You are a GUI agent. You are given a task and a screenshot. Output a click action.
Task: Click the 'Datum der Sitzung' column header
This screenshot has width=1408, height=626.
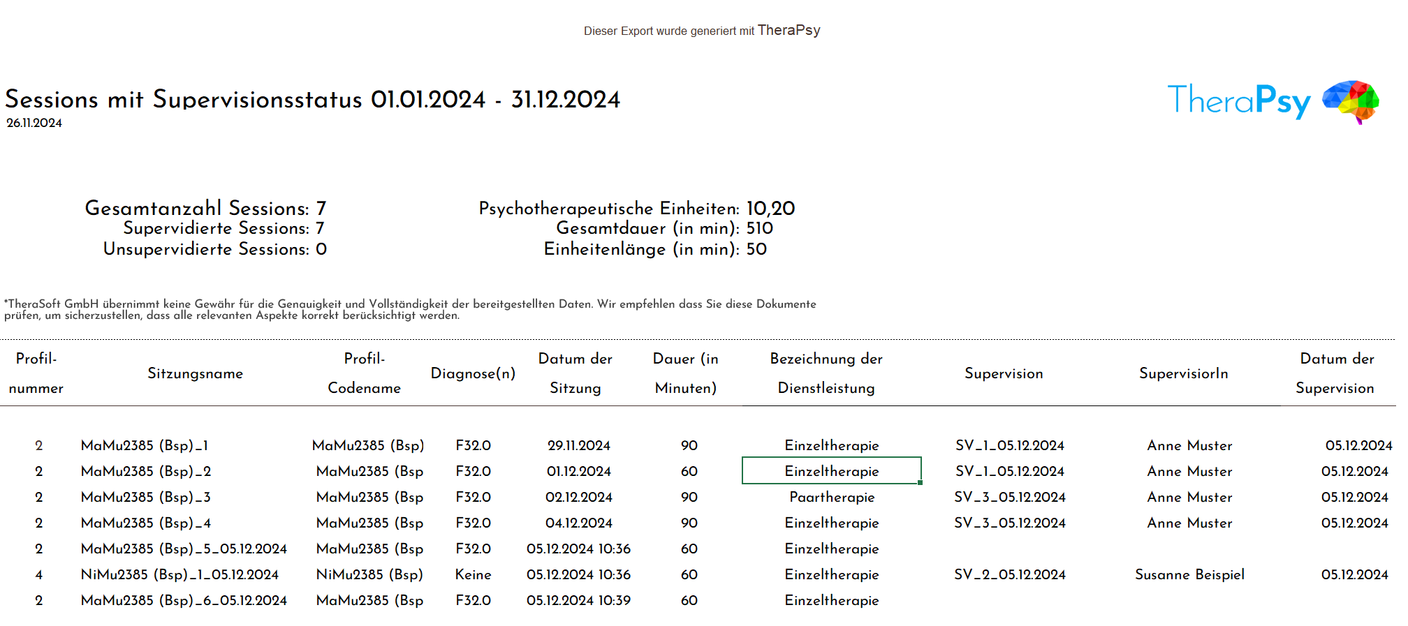pyautogui.click(x=575, y=373)
